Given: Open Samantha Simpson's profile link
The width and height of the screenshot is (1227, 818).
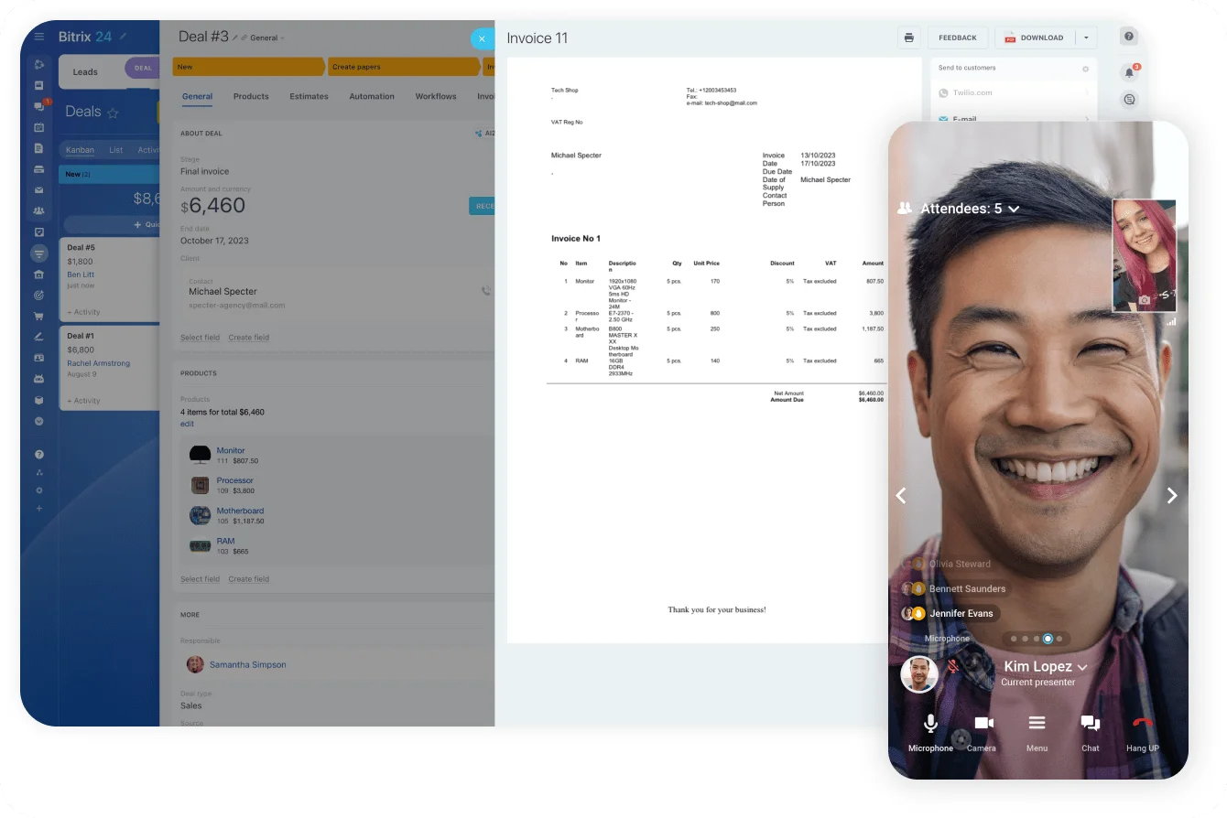Looking at the screenshot, I should 247,664.
